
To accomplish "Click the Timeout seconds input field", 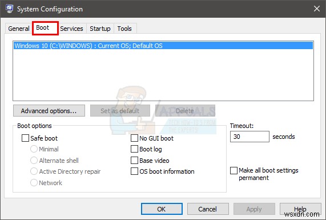I will pos(249,137).
